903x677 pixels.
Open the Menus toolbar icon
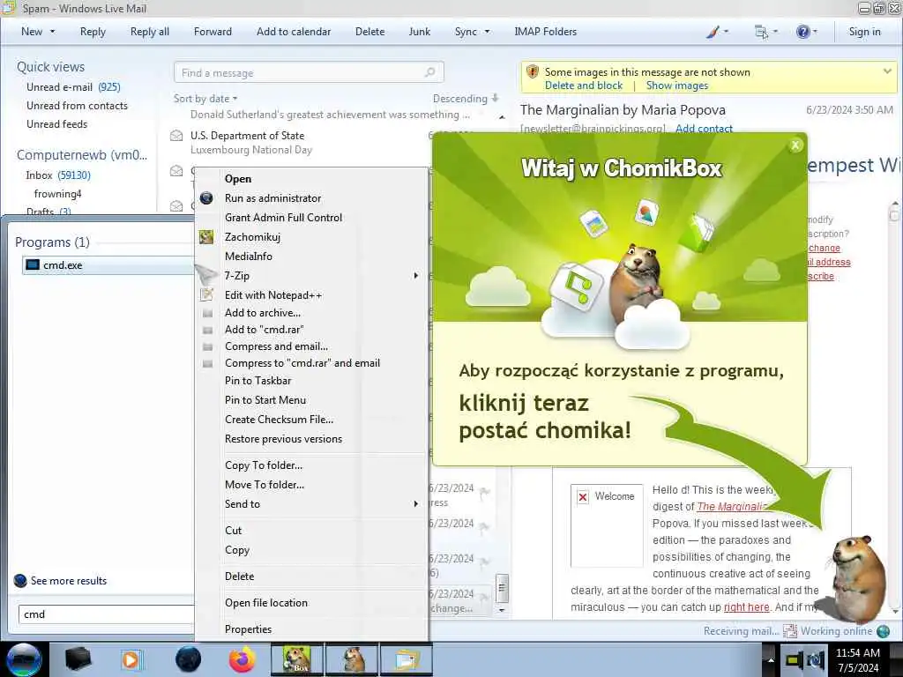761,33
